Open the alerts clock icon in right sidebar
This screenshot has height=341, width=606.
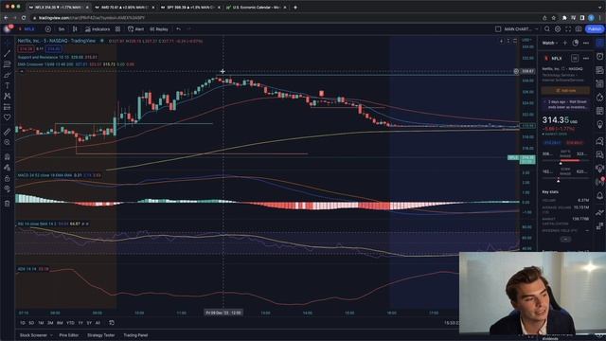point(599,57)
